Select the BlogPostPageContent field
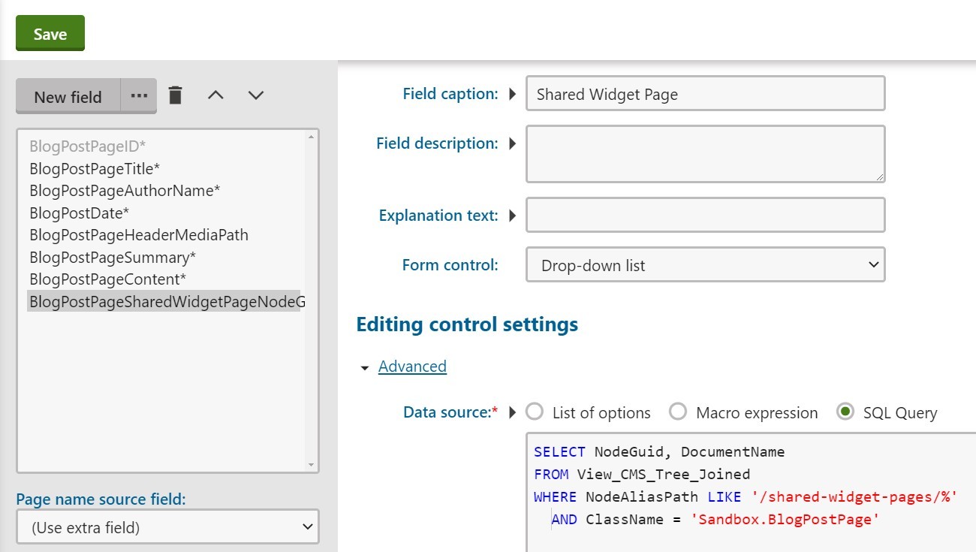The height and width of the screenshot is (552, 976). point(107,279)
